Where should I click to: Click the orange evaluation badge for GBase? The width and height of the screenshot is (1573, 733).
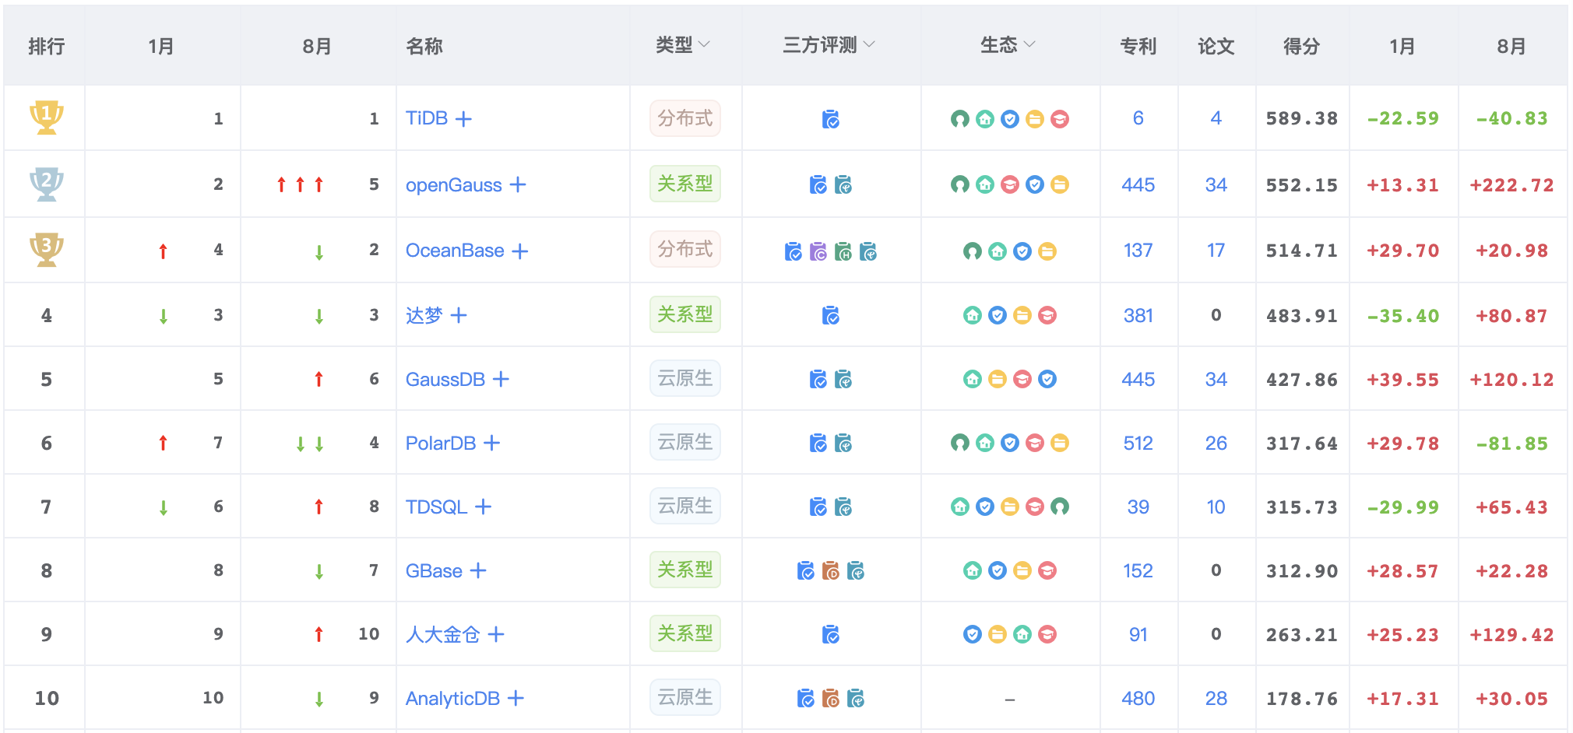[x=831, y=571]
